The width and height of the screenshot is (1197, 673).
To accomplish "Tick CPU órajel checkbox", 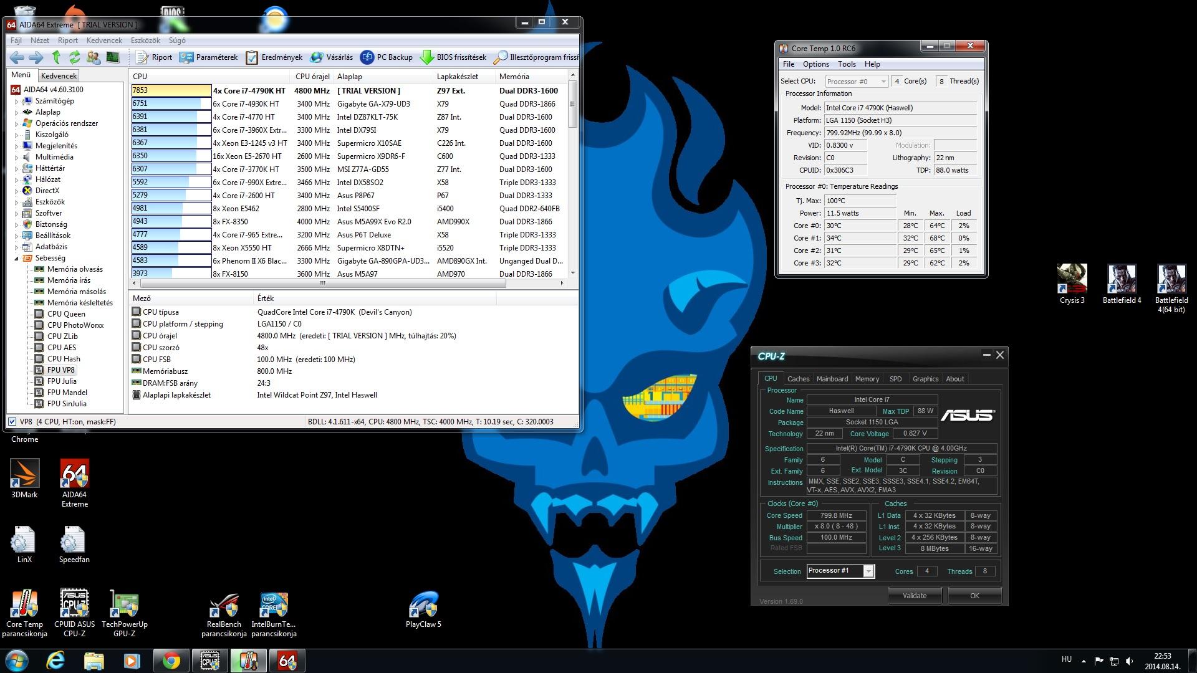I will [137, 335].
